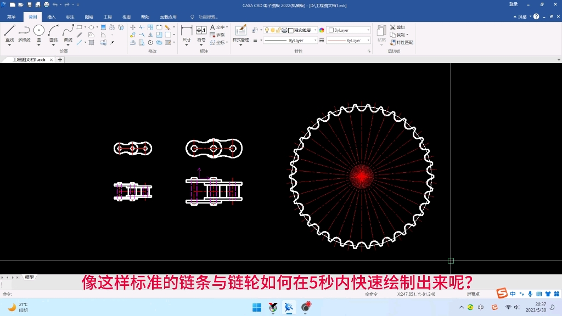The height and width of the screenshot is (316, 562).
Task: Switch to the 标注 ribbon tab
Action: tap(70, 17)
